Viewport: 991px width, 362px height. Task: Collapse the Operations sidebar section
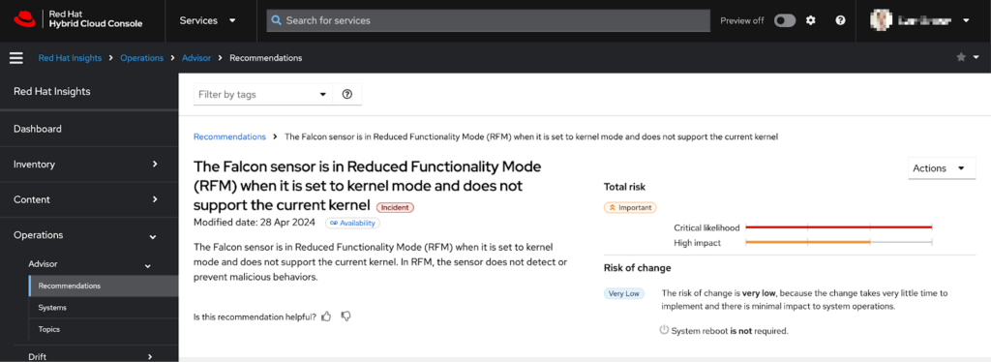pyautogui.click(x=89, y=235)
